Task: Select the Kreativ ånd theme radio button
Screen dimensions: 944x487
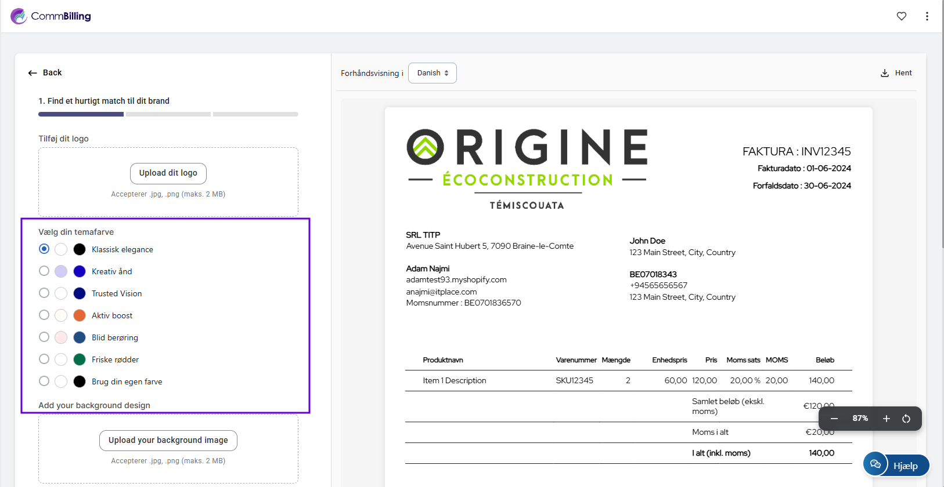Action: [44, 271]
